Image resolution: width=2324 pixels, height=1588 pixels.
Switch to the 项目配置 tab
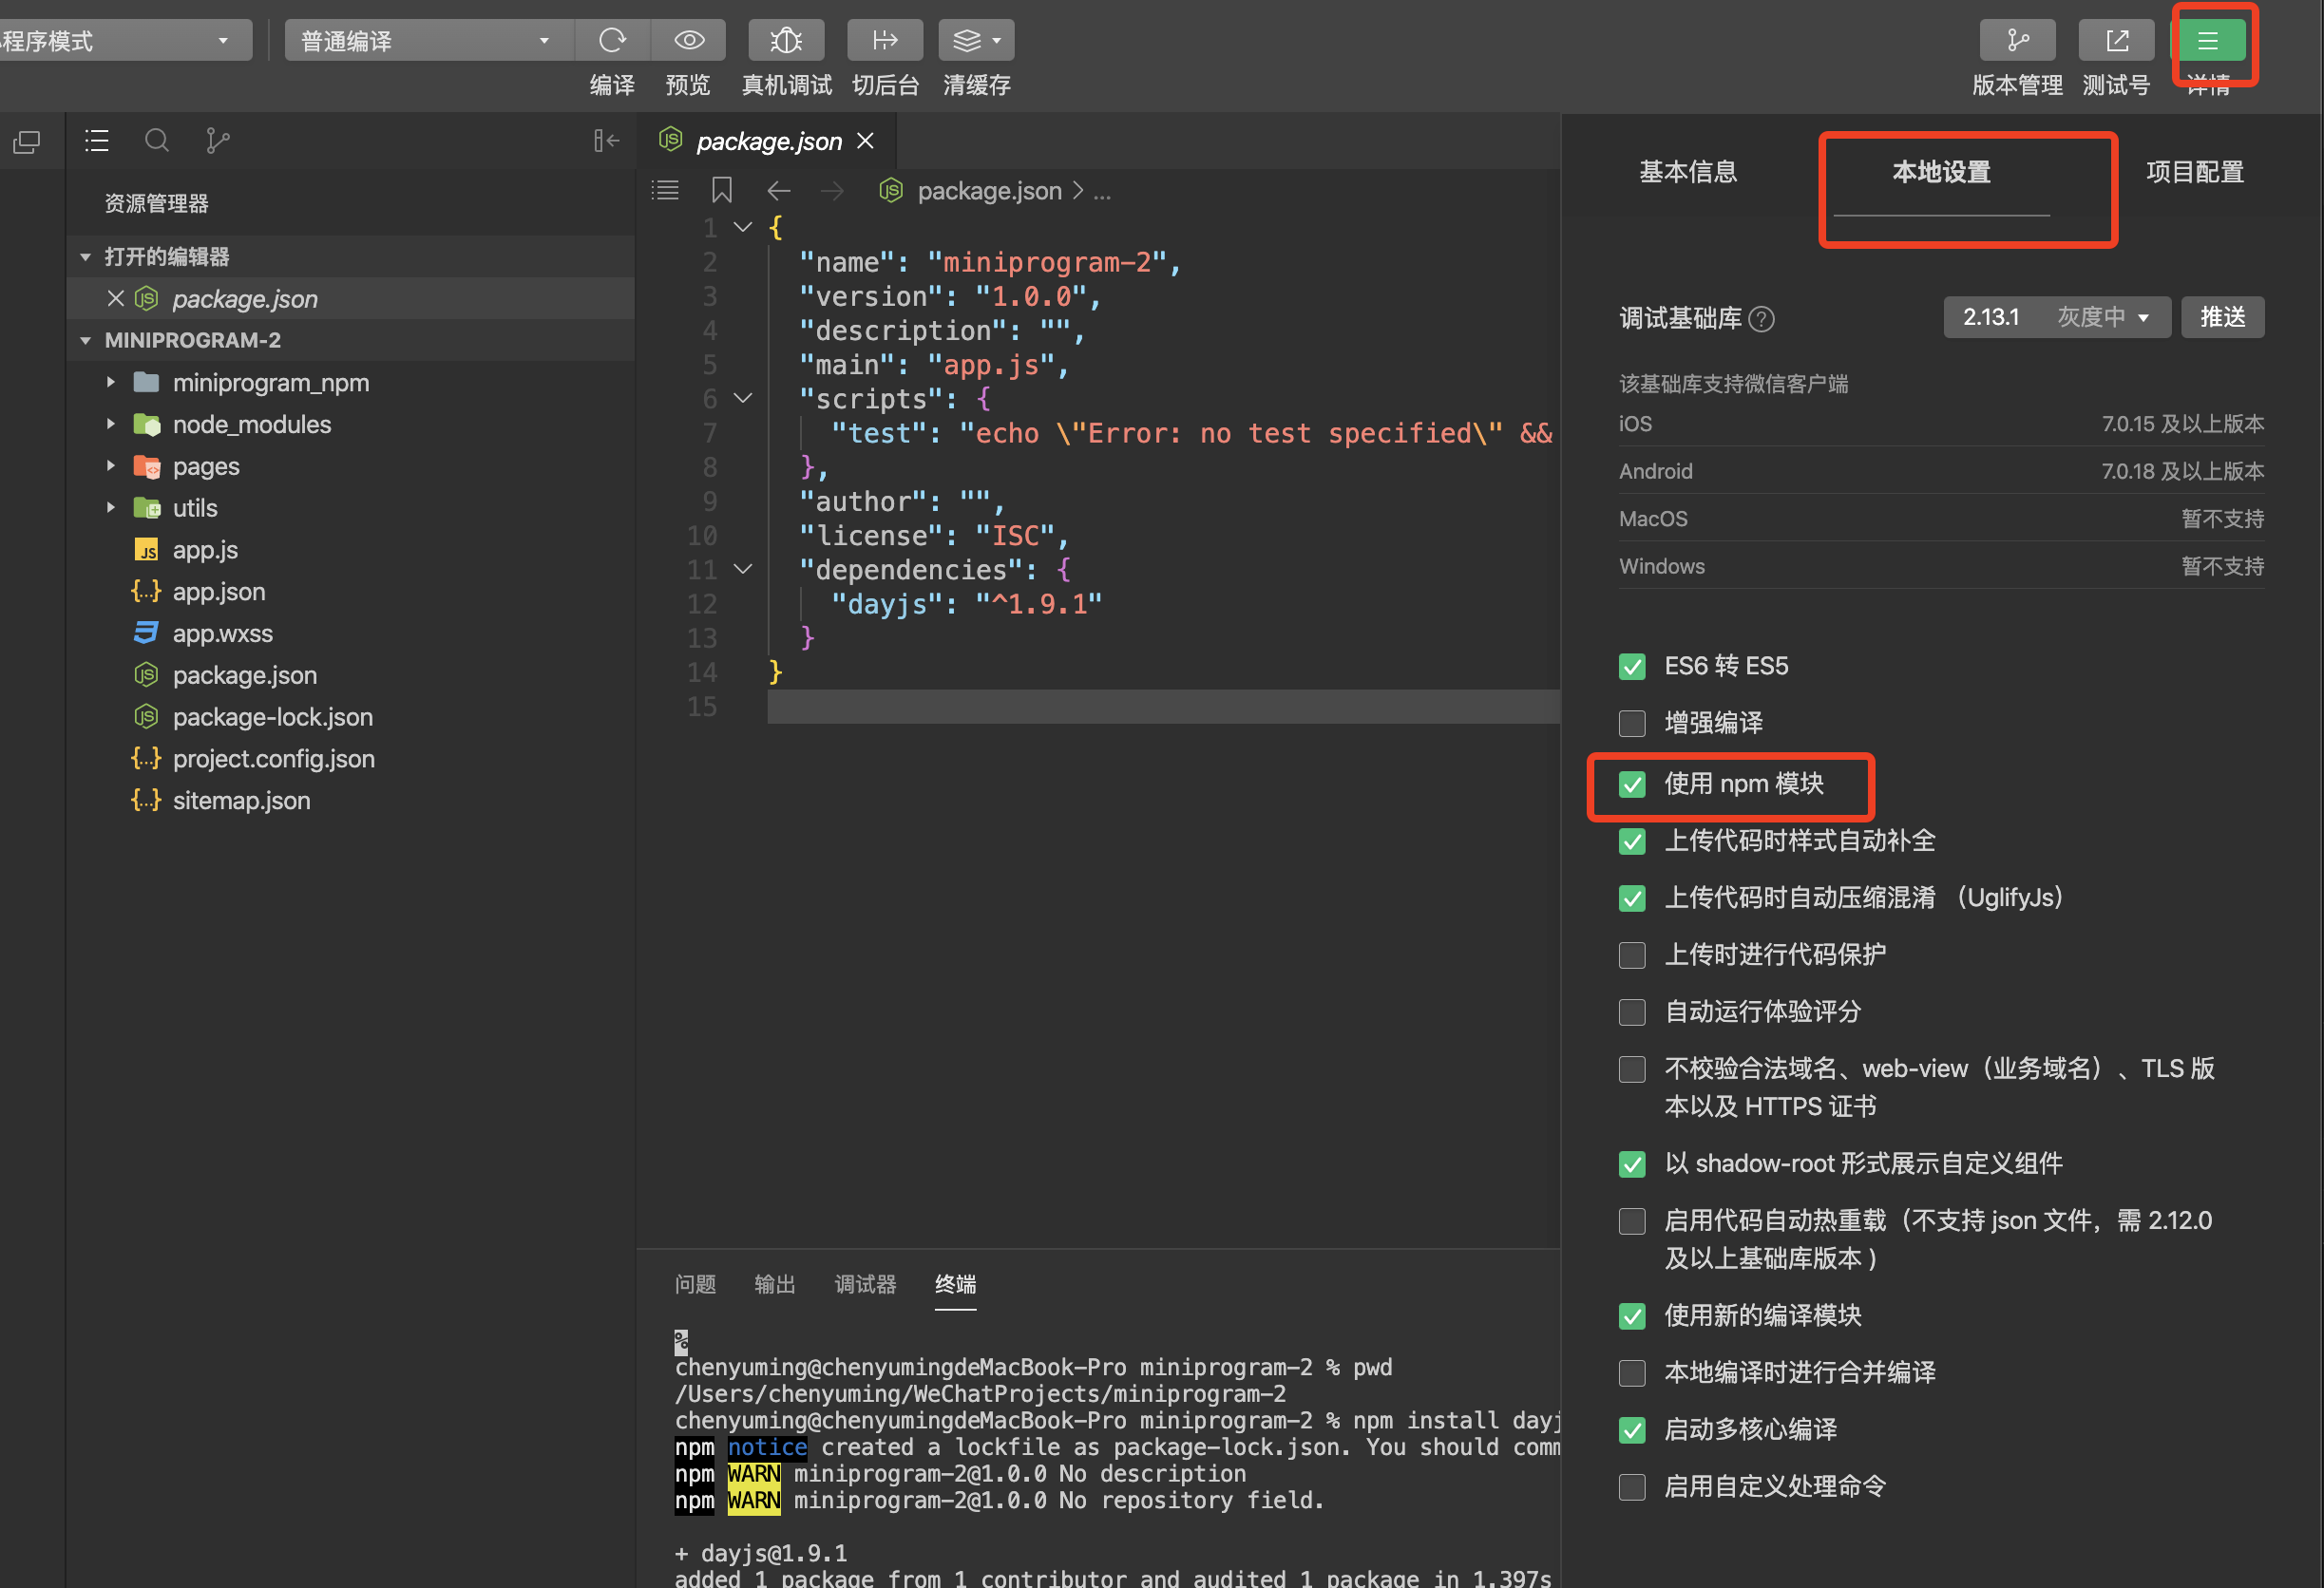coord(2194,172)
